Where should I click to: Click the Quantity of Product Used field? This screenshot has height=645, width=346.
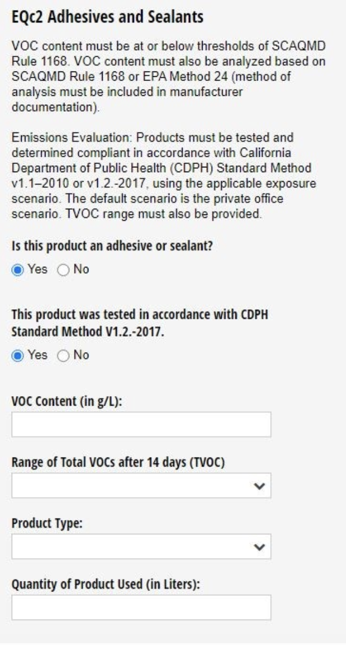coord(141,607)
